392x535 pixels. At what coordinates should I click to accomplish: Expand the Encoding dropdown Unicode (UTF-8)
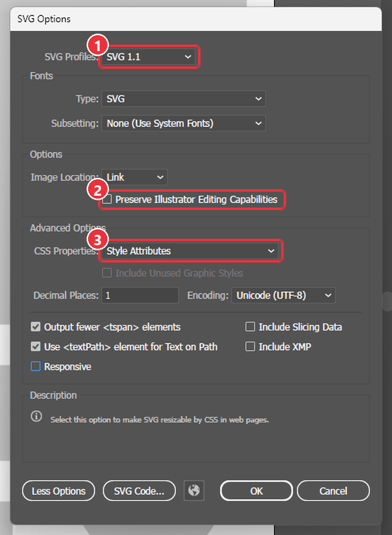click(283, 295)
